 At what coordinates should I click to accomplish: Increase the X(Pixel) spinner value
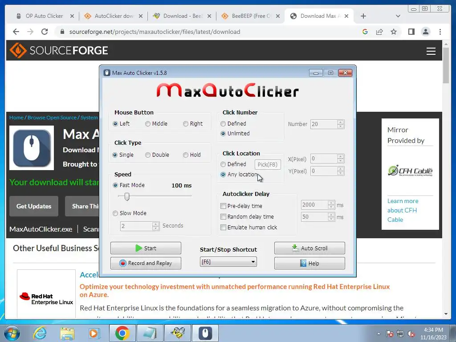[x=341, y=156]
